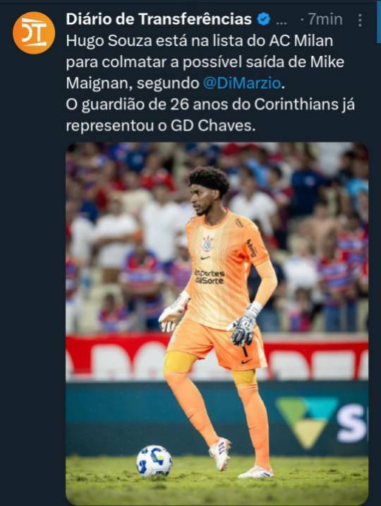Tap the soccer ball in the photo
The width and height of the screenshot is (381, 506).
point(155,461)
